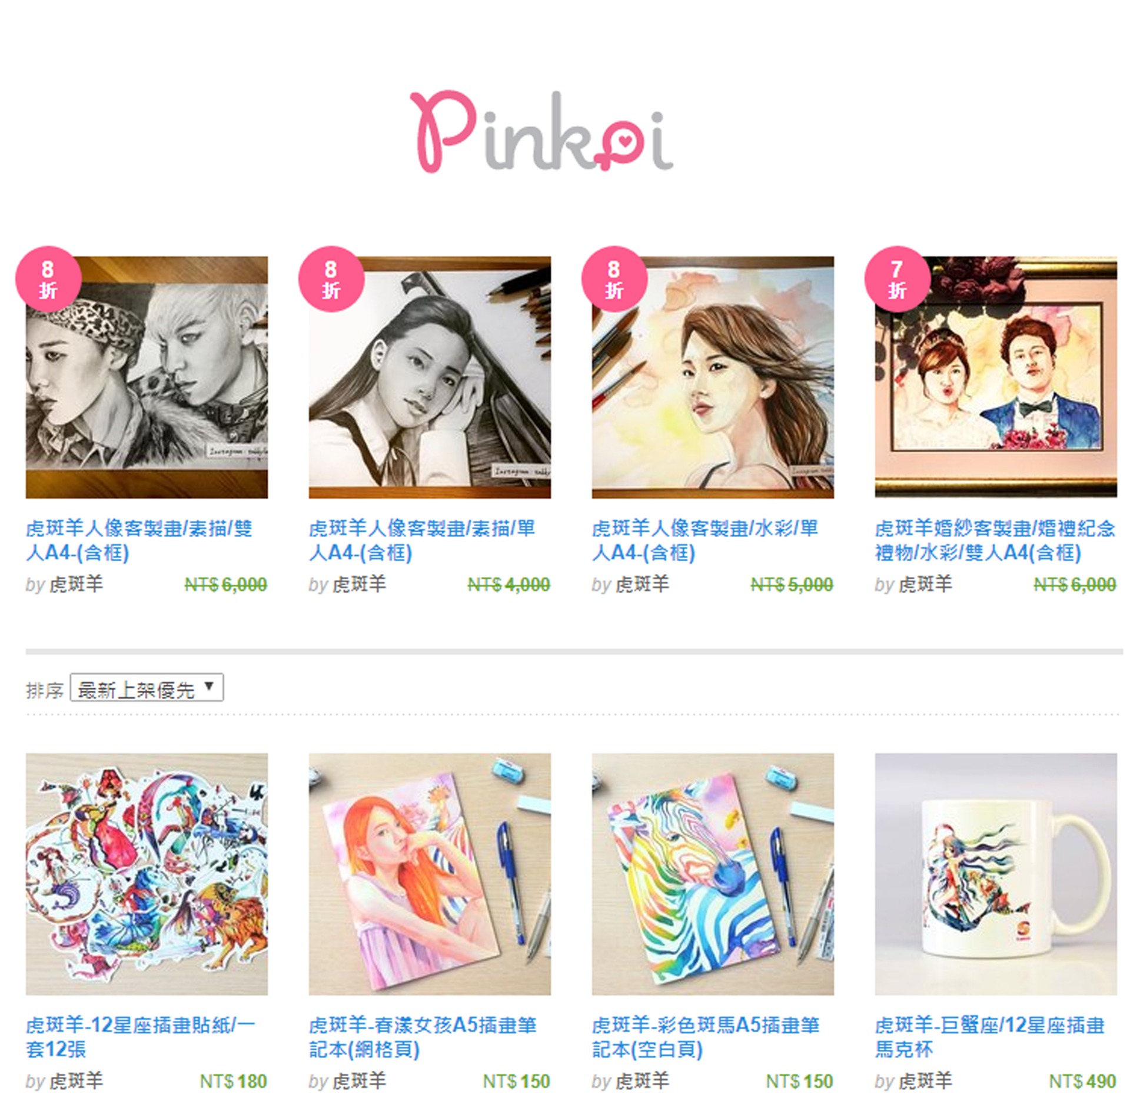Click 8折 badge on watercolor portrait
Screen dimensions: 1130x1104
(614, 279)
